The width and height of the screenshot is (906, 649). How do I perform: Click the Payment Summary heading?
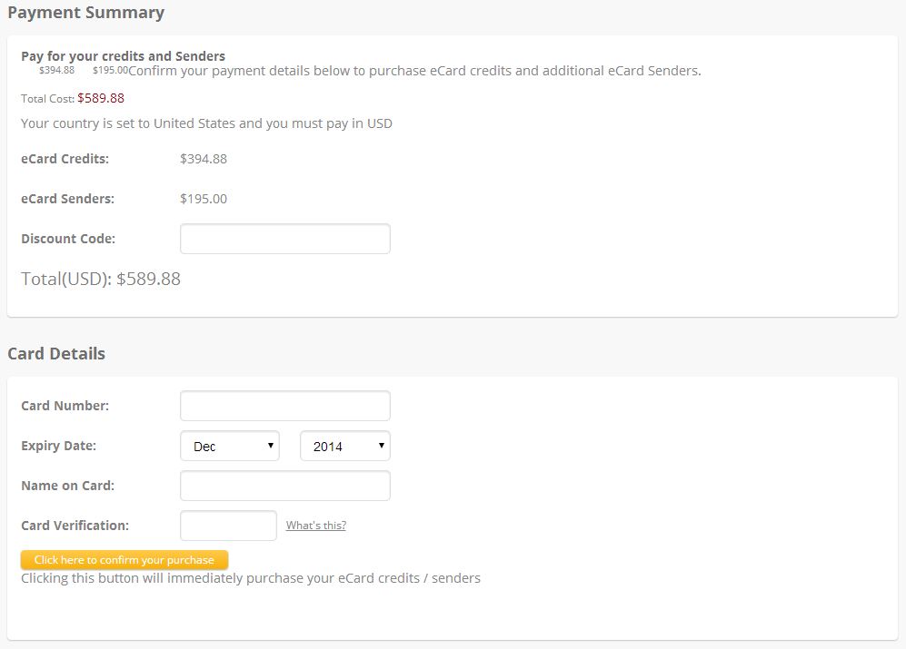pos(86,13)
